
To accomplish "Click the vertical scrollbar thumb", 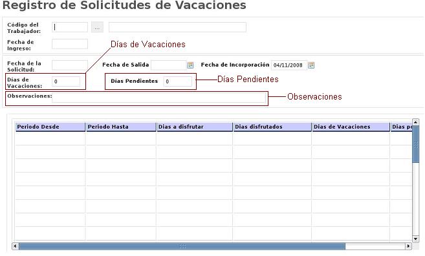I will pyautogui.click(x=415, y=144).
